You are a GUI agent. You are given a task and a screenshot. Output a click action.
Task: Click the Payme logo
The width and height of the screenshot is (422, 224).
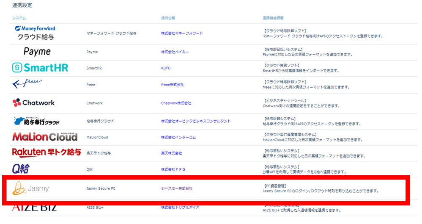click(x=37, y=52)
